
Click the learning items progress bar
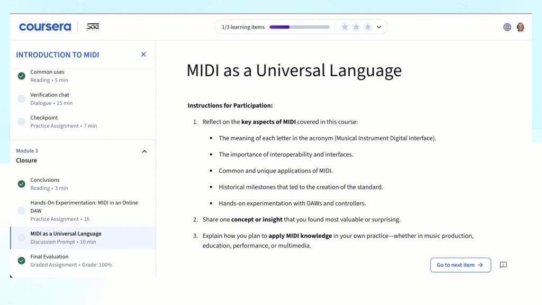pos(299,27)
